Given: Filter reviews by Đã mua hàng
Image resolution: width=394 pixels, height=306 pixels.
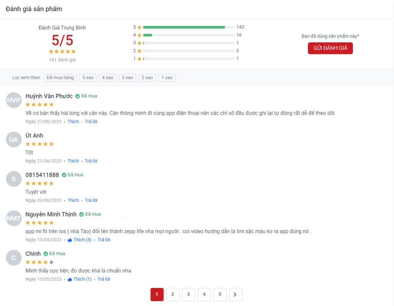Looking at the screenshot, I should click(x=60, y=78).
